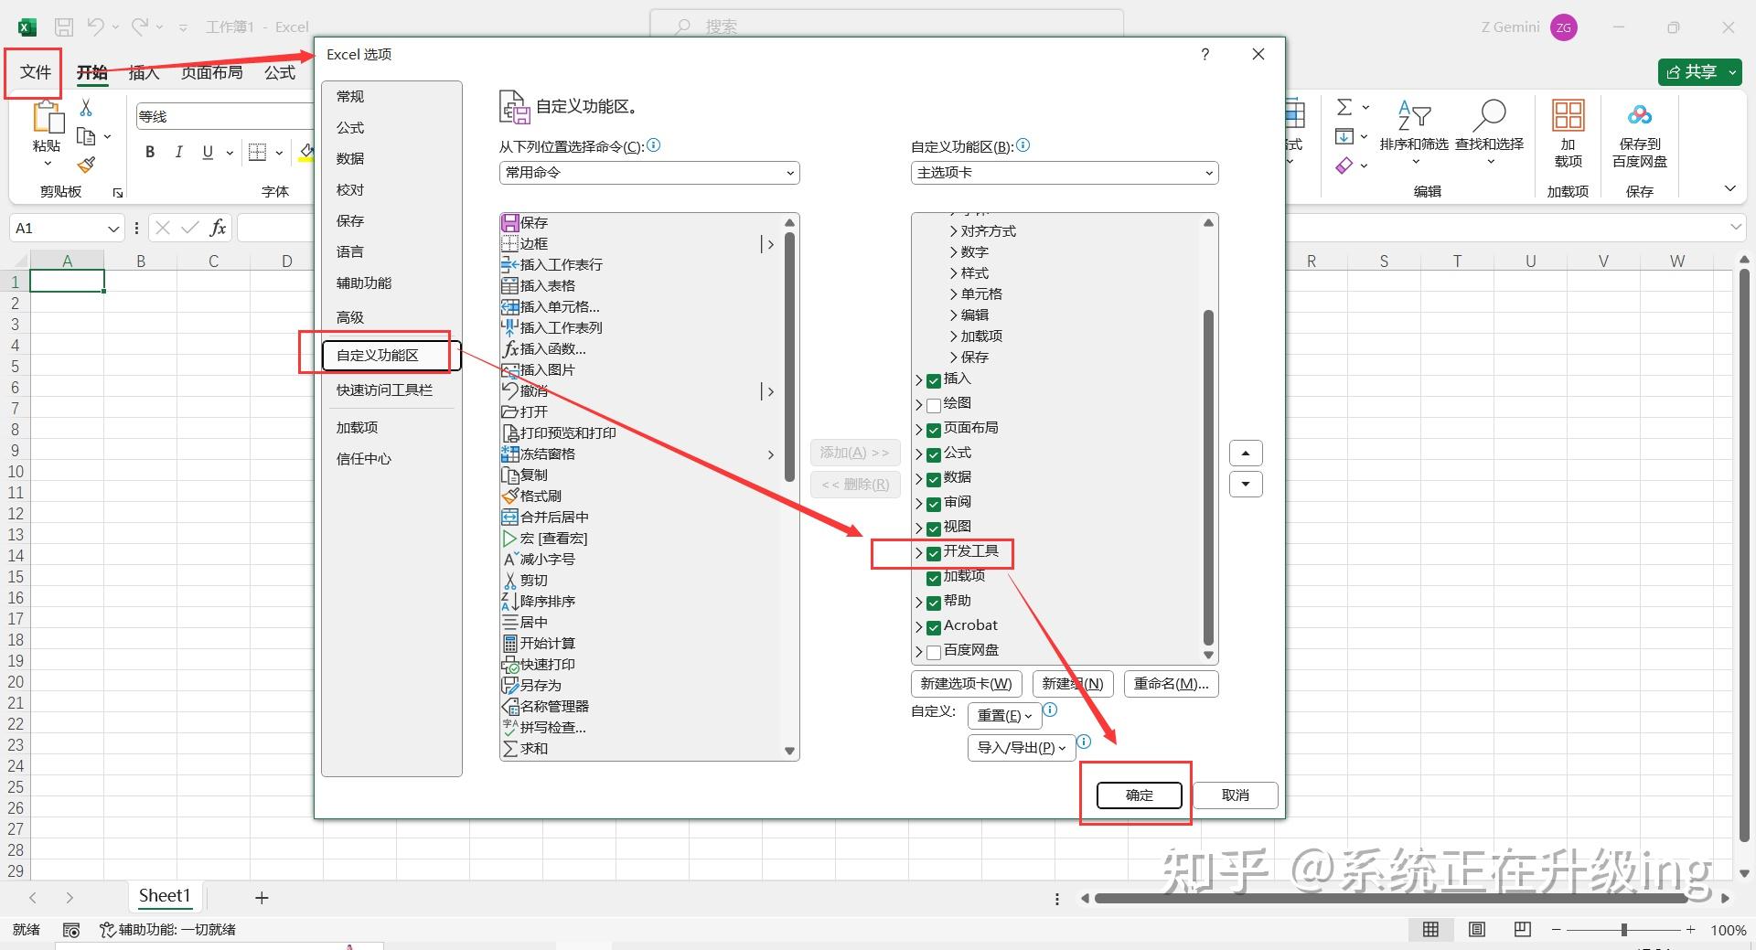This screenshot has width=1756, height=950.
Task: Open Sort and Filter icon
Action: (x=1414, y=116)
